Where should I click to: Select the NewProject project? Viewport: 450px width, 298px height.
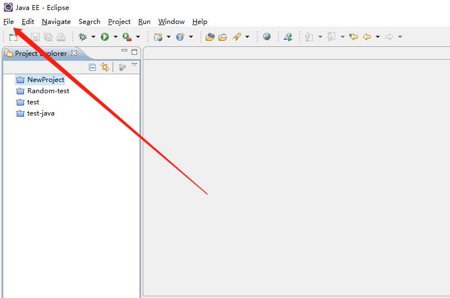[x=45, y=80]
